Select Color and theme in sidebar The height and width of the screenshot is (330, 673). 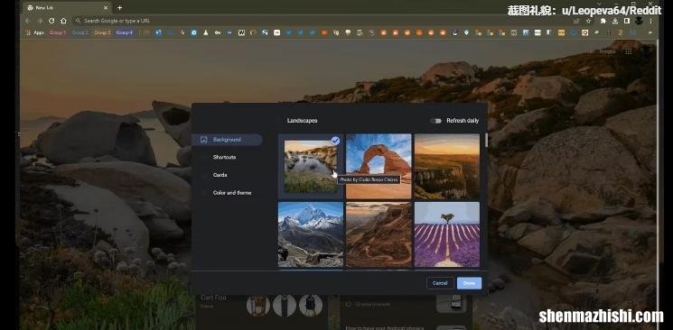232,193
